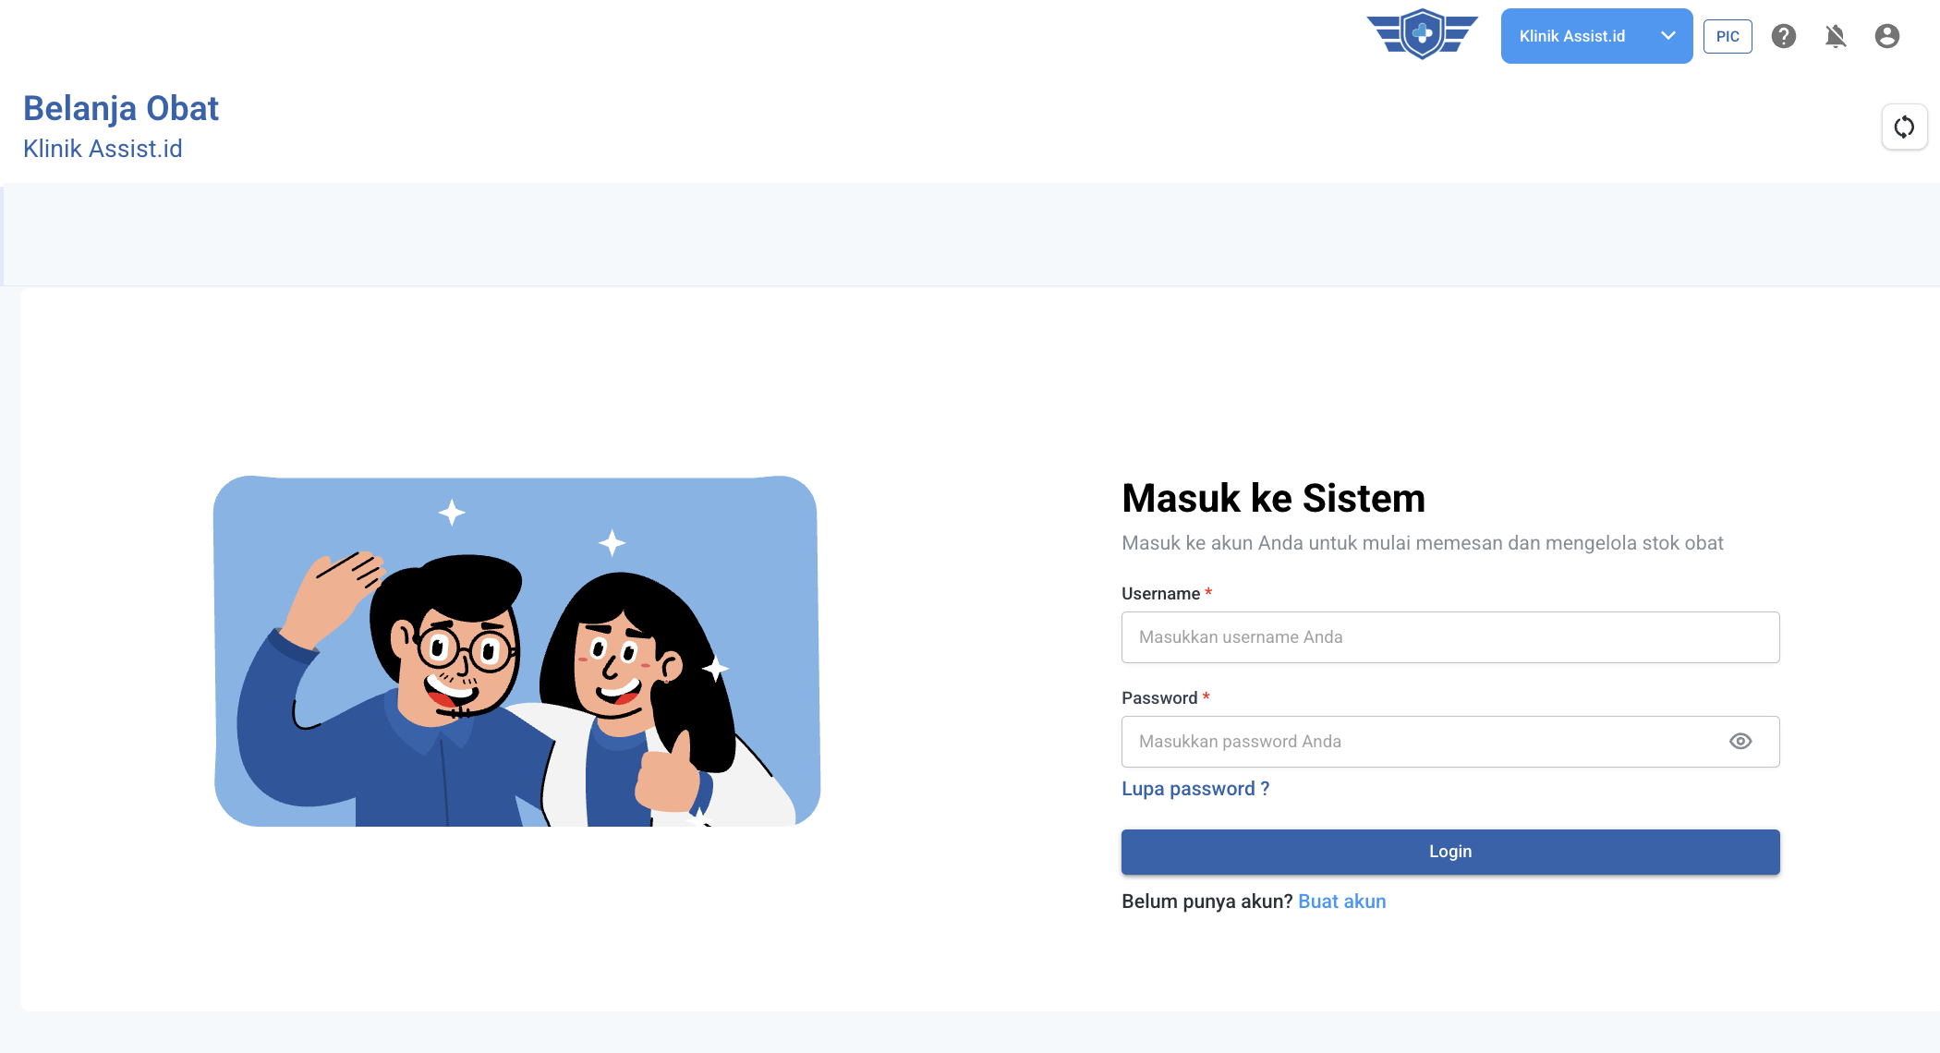Click the illustration of two waving people
This screenshot has height=1053, width=1940.
517,651
